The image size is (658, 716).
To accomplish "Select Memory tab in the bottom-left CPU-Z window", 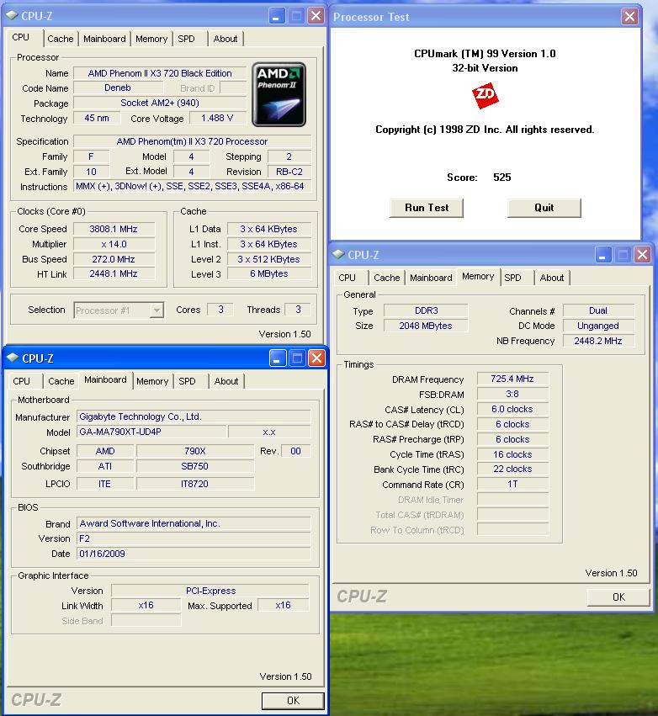I will pos(152,381).
